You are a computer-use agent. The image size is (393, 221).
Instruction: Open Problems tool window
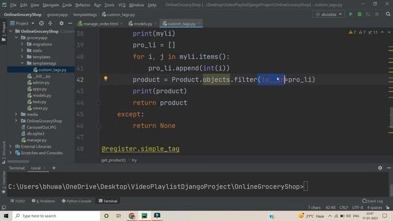tap(44, 201)
